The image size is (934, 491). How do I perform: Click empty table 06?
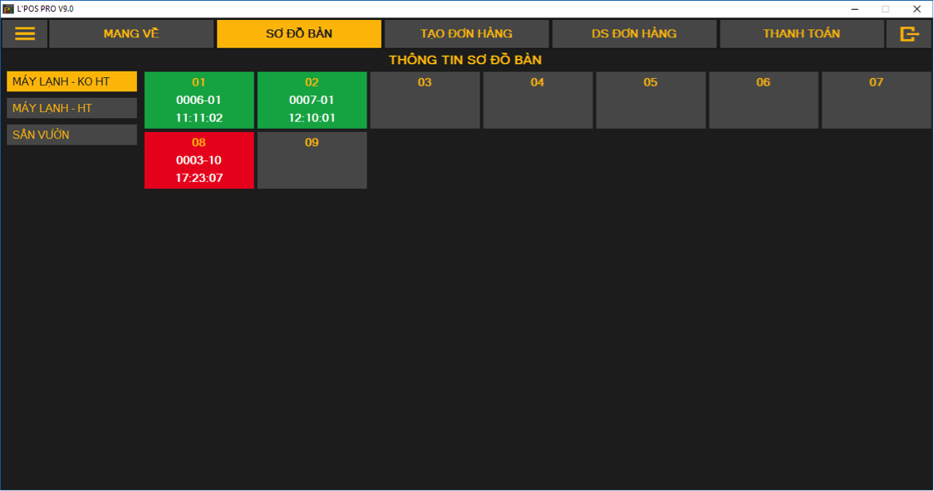pos(763,100)
